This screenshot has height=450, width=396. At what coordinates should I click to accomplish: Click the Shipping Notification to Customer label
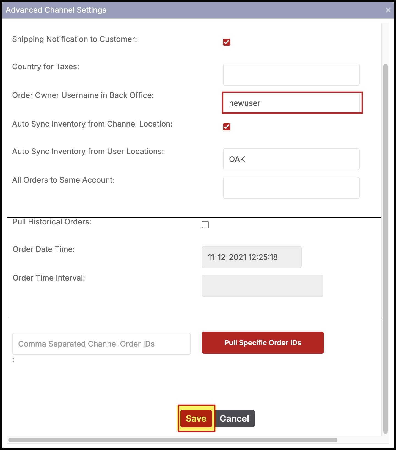75,39
